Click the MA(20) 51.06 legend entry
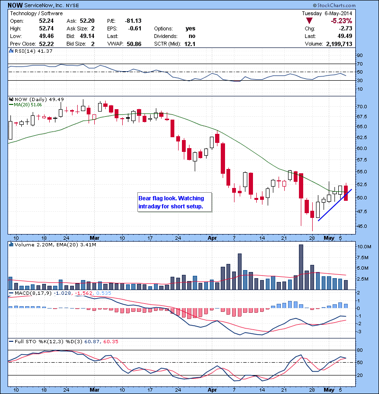 point(26,105)
